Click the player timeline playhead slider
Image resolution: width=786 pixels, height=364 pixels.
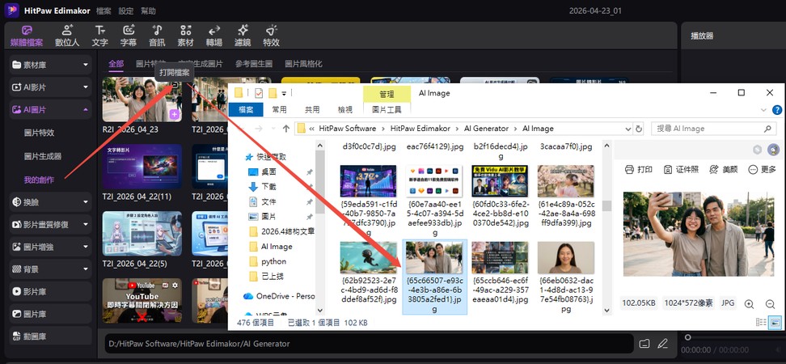click(687, 337)
